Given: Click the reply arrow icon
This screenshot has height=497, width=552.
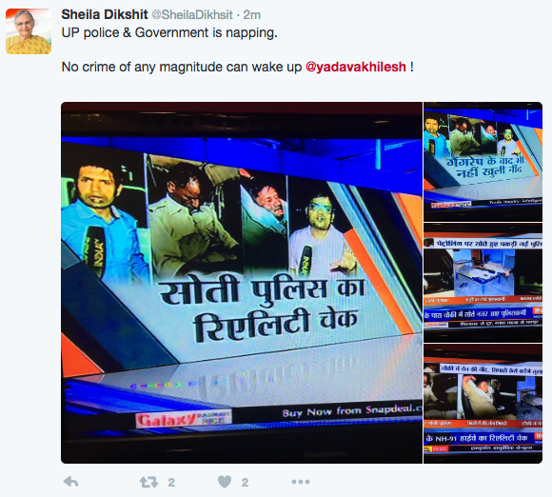Looking at the screenshot, I should [x=70, y=482].
